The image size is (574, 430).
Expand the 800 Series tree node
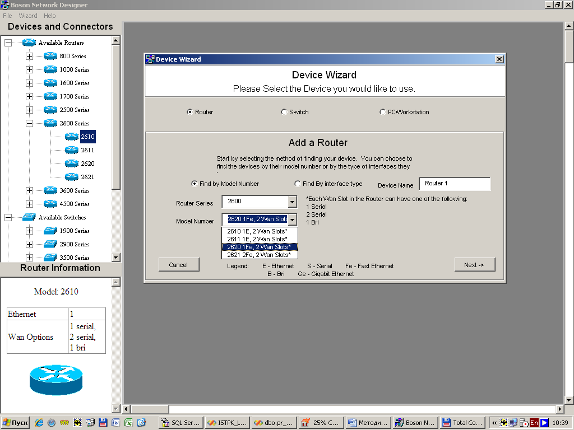pos(29,56)
